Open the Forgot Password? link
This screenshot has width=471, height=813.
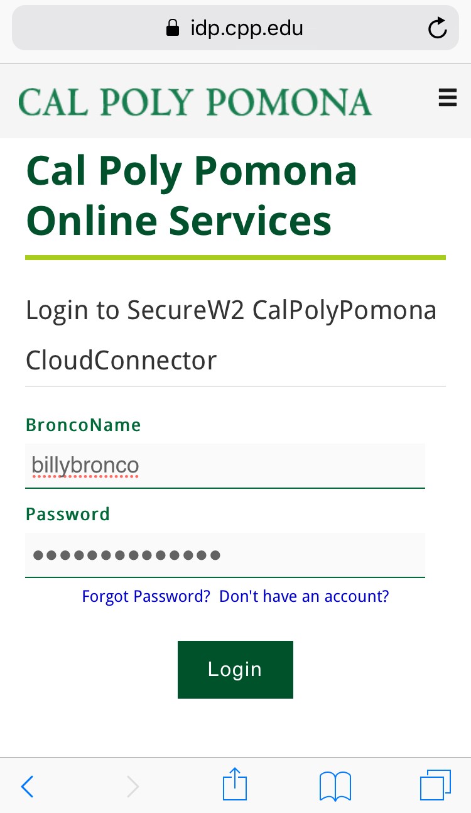(146, 596)
